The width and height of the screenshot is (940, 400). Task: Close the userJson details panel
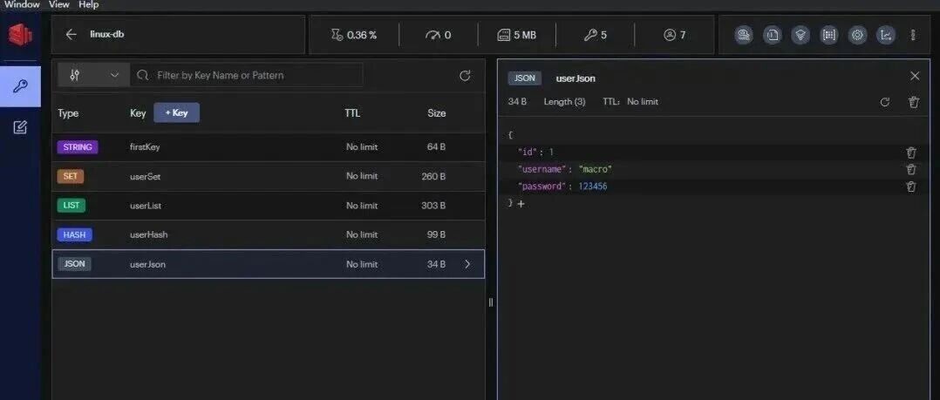point(915,76)
